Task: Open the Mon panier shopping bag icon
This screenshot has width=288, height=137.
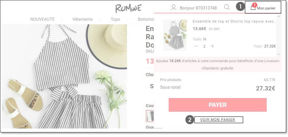Action: tap(253, 8)
